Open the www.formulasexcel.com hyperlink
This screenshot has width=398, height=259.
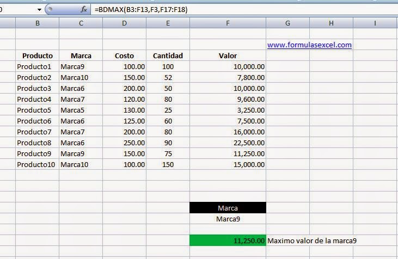coord(309,45)
